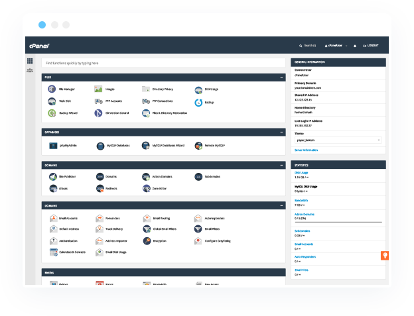Open the Encryption key icon
This screenshot has height=316, width=414.
point(147,241)
